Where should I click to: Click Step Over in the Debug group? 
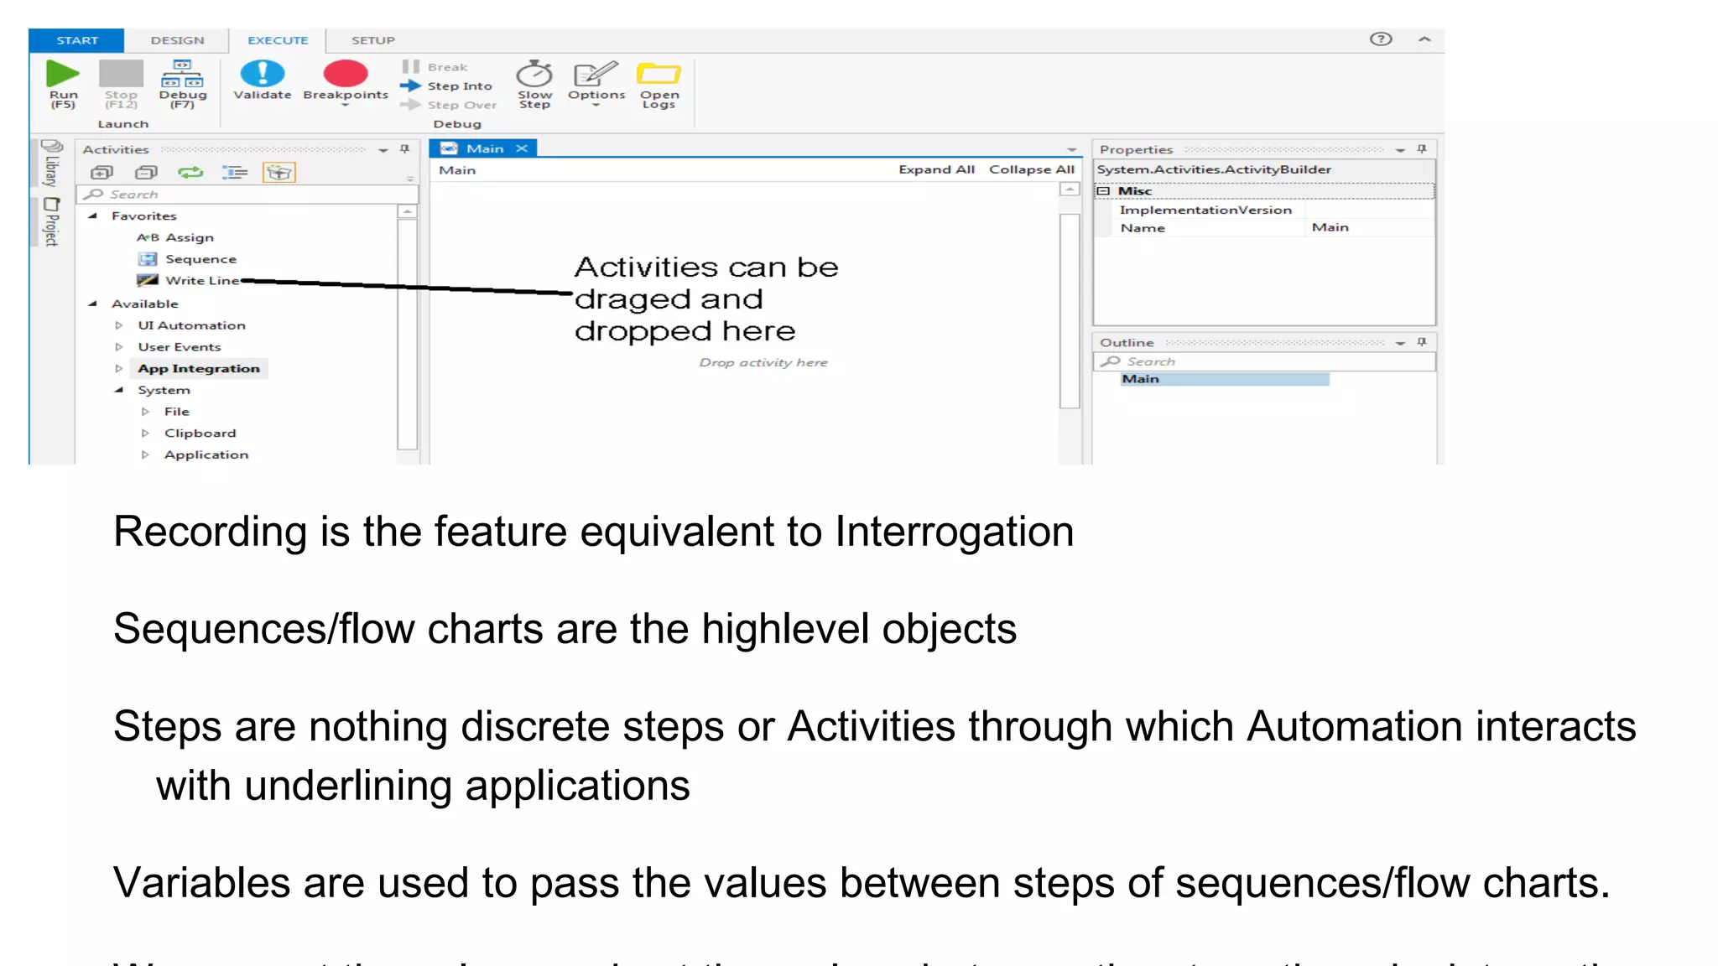point(449,105)
